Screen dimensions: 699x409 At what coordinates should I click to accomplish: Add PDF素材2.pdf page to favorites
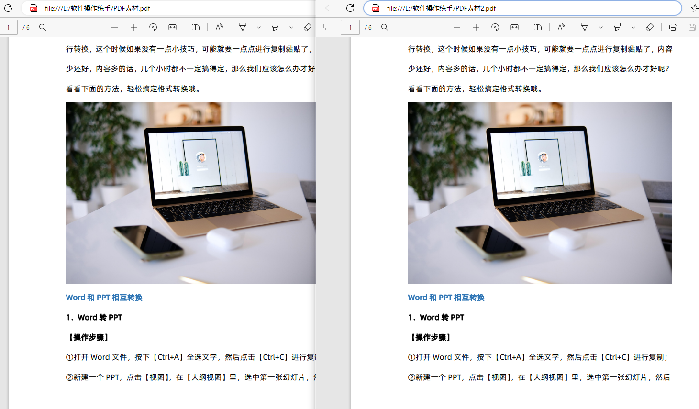(x=695, y=8)
